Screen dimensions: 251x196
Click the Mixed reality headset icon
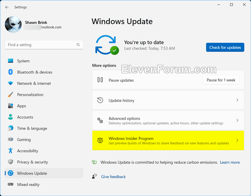tap(11, 184)
